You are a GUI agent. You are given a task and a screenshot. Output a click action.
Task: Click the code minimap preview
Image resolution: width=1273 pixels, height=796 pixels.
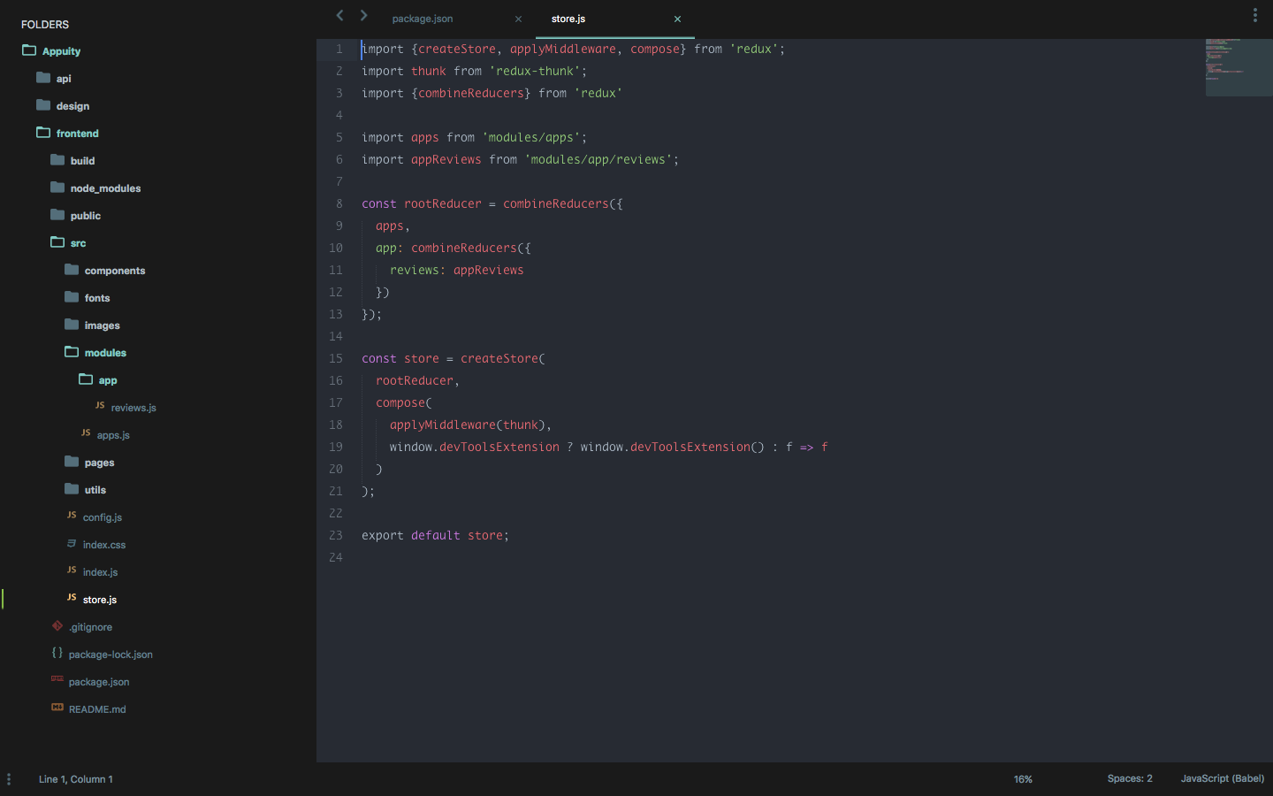click(1238, 66)
